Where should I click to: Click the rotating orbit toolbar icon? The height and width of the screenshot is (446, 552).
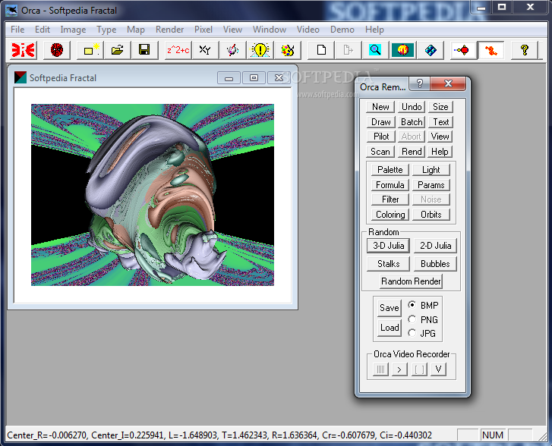tap(232, 50)
